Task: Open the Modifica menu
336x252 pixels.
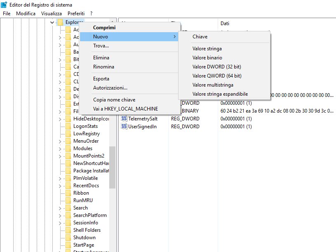Action: tap(26, 14)
